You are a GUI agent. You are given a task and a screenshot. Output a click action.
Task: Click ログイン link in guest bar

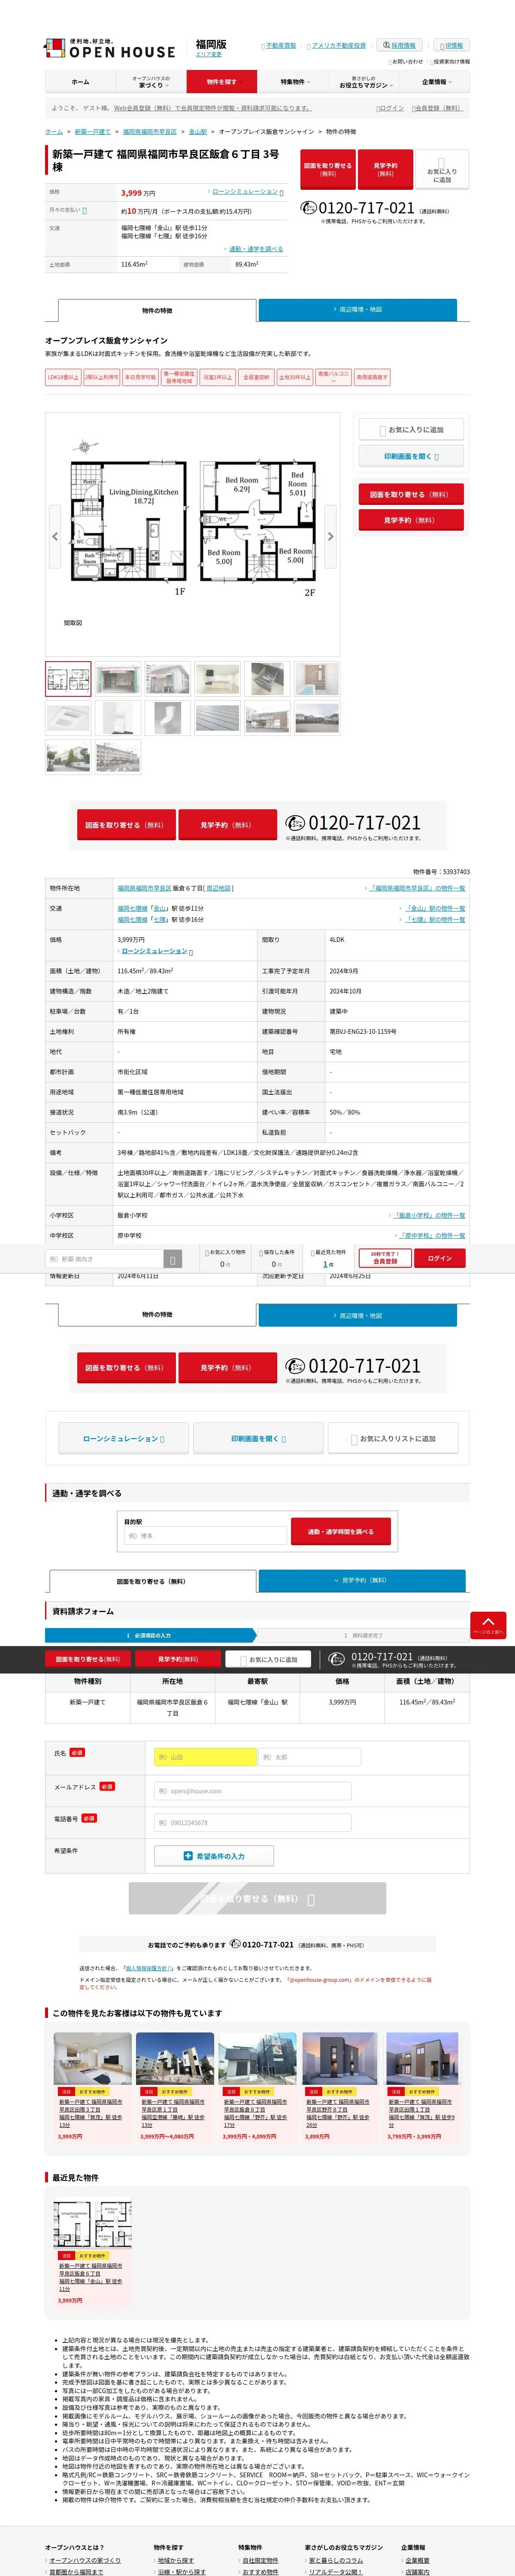[392, 108]
